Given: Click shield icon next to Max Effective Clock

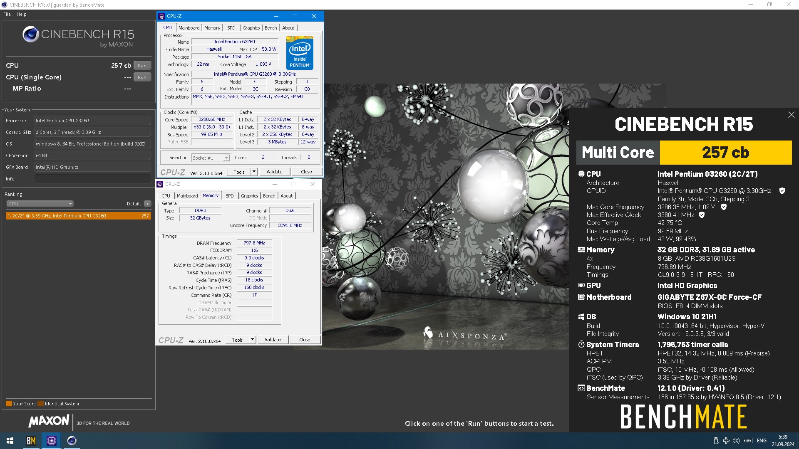Looking at the screenshot, I should pyautogui.click(x=702, y=215).
